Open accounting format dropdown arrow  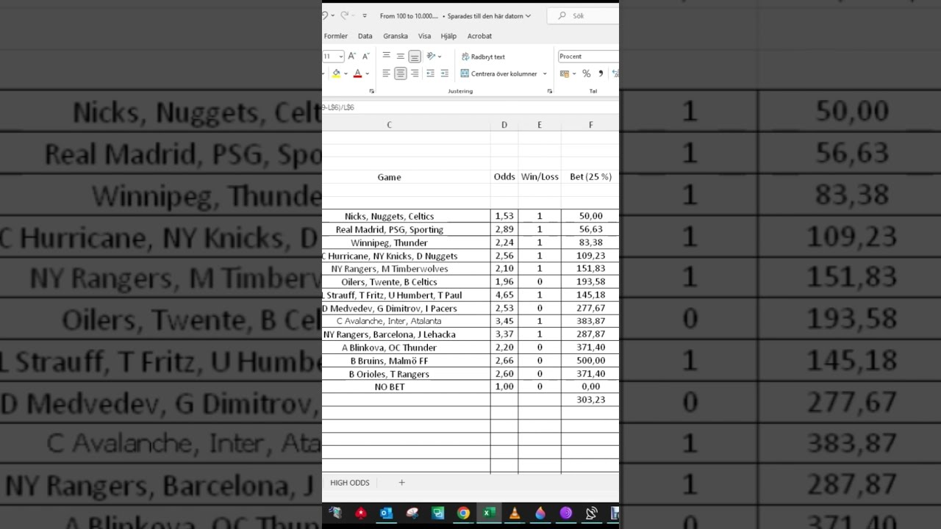point(574,73)
